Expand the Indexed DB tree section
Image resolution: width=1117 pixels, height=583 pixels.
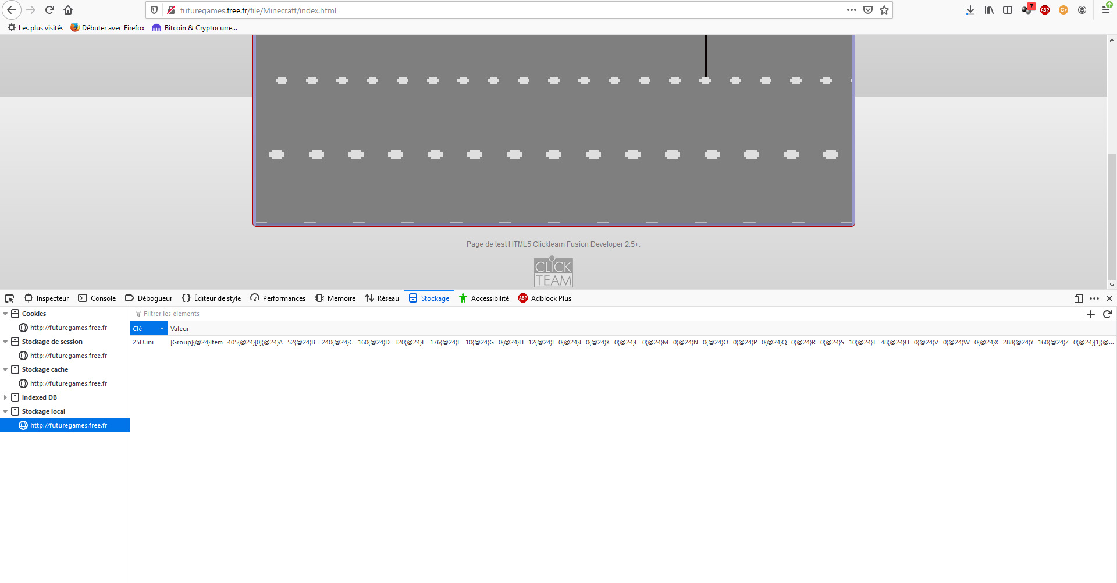[x=6, y=397]
